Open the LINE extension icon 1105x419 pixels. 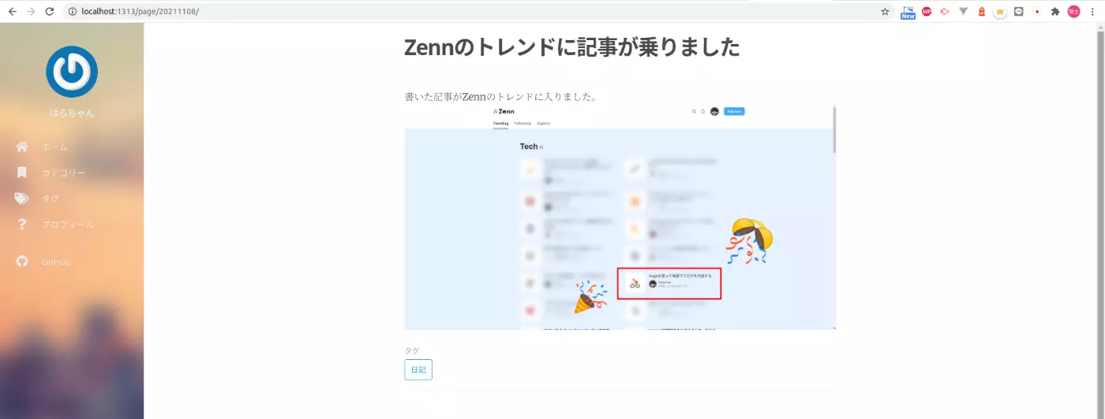pyautogui.click(x=1019, y=12)
